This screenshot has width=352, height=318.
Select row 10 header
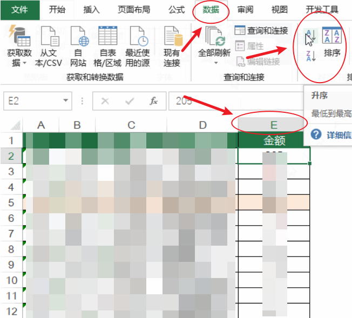[11, 280]
